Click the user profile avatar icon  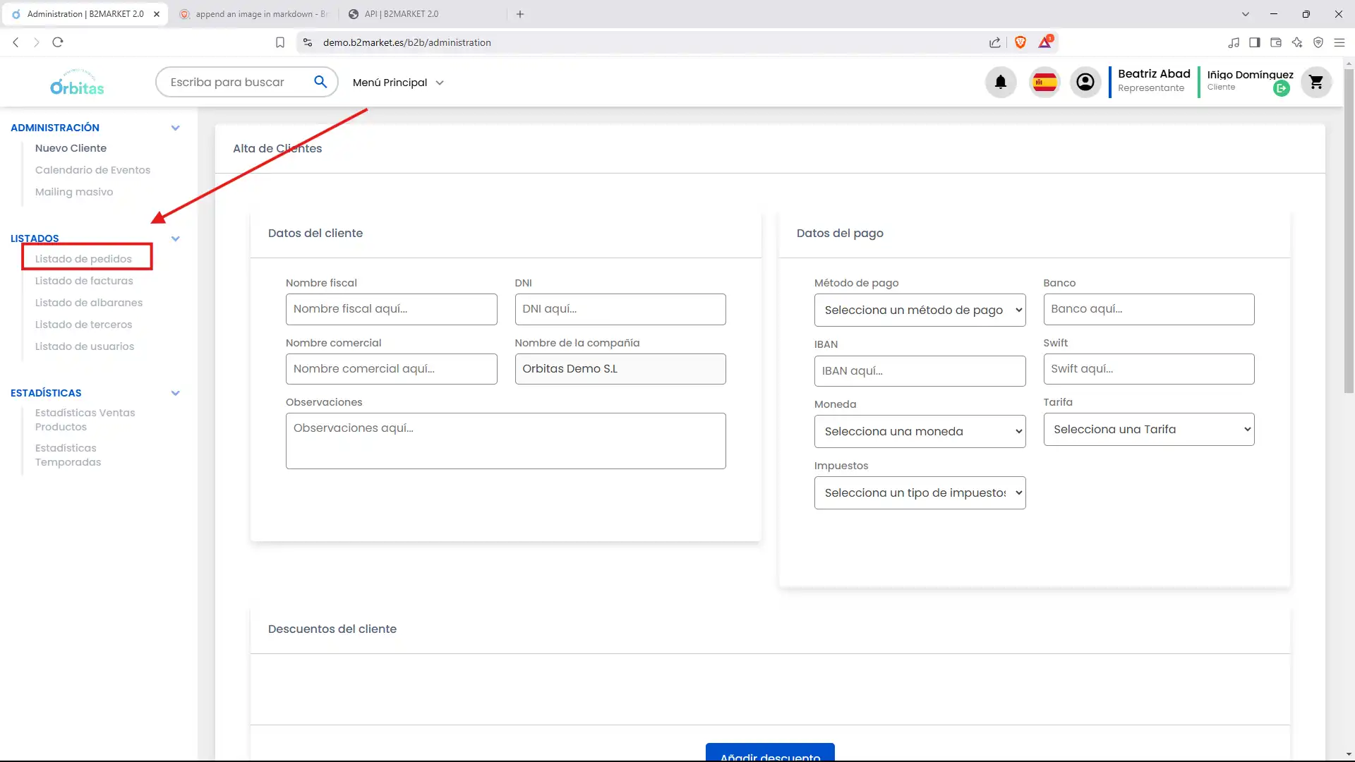coord(1085,83)
